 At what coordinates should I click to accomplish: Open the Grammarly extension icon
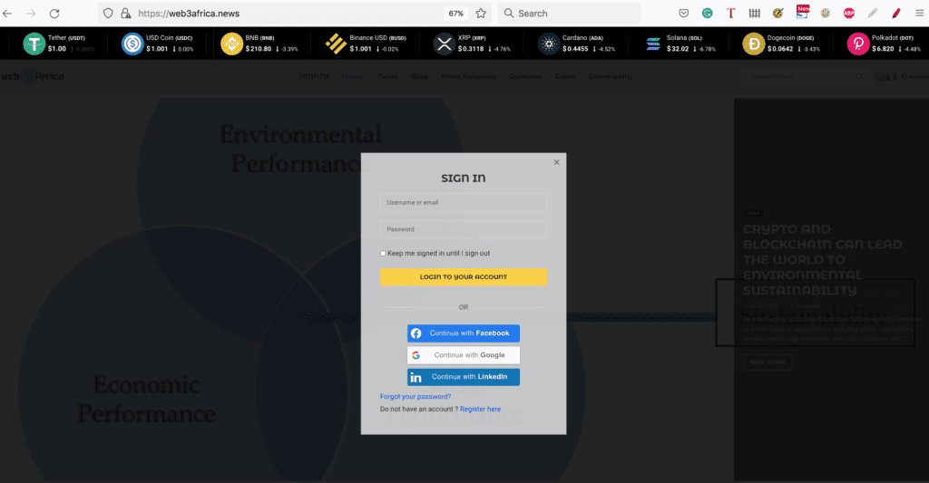pos(707,13)
